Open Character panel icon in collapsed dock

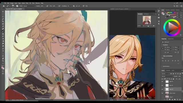point(159,21)
